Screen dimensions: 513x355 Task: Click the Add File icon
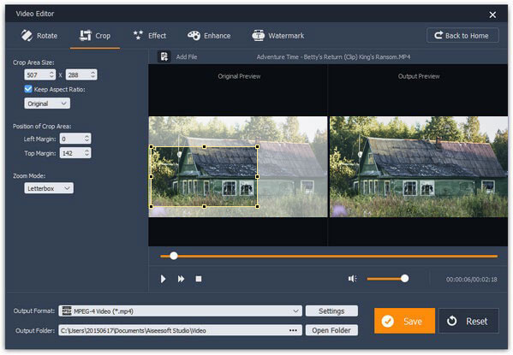click(x=164, y=56)
